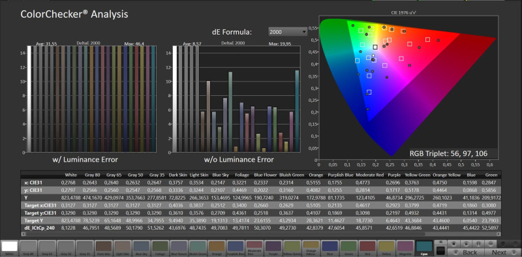Select the Magenta patch swatch
Viewport: 522px width, 257px height.
pos(405,248)
